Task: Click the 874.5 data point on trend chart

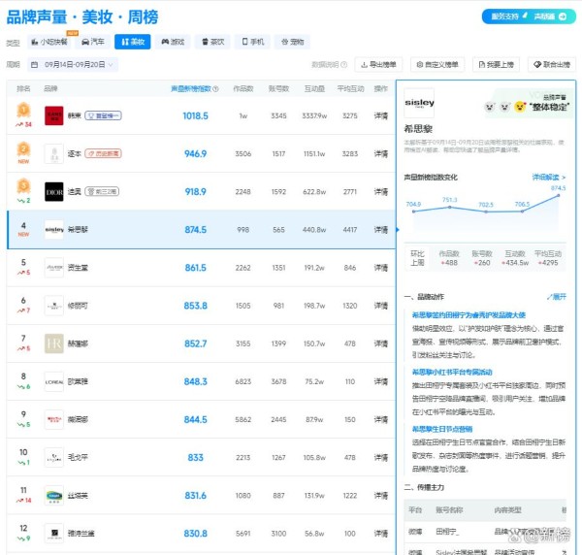Action: tap(559, 195)
